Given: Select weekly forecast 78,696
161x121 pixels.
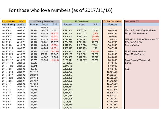Looking at the screenshot, I should coord(34,90).
